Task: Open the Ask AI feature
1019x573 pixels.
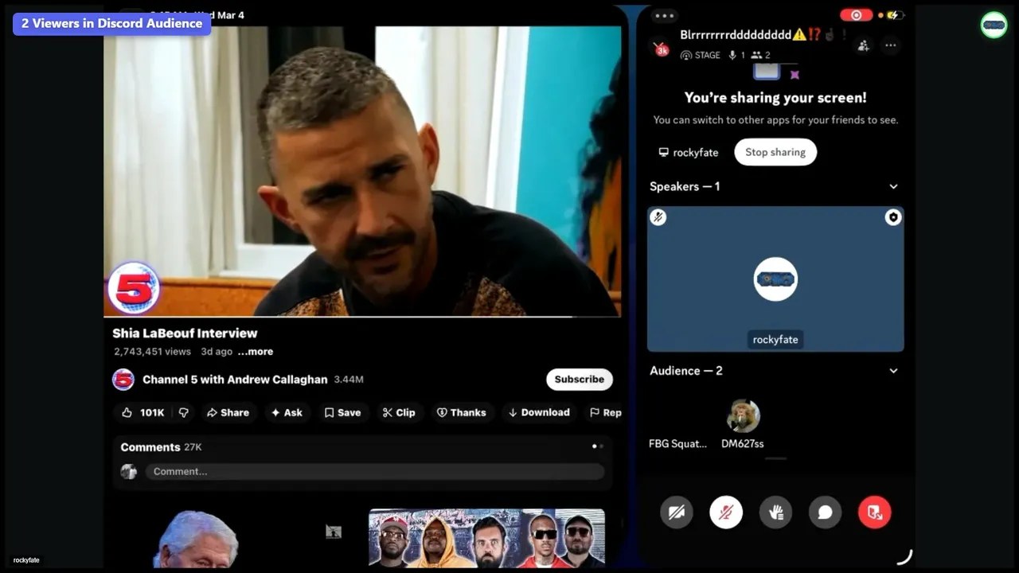Action: click(x=287, y=412)
